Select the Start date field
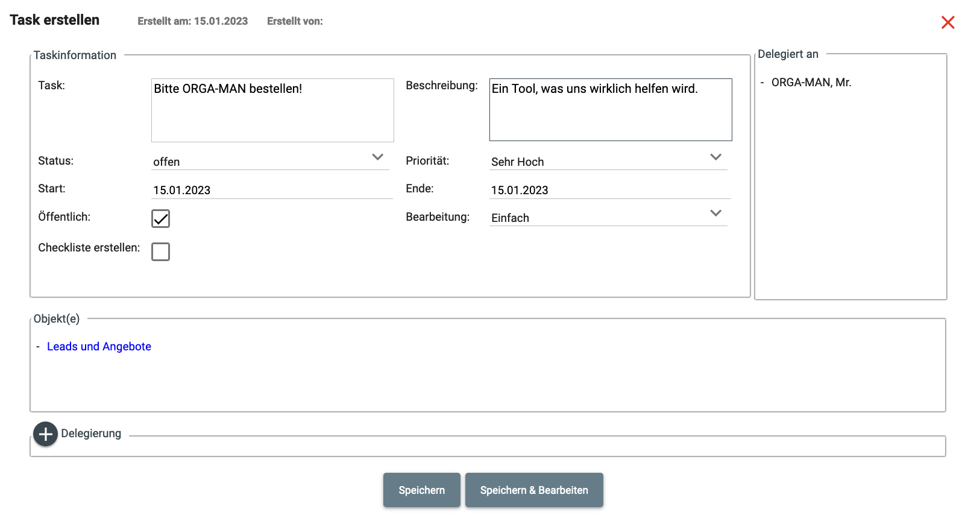The image size is (968, 515). click(272, 190)
